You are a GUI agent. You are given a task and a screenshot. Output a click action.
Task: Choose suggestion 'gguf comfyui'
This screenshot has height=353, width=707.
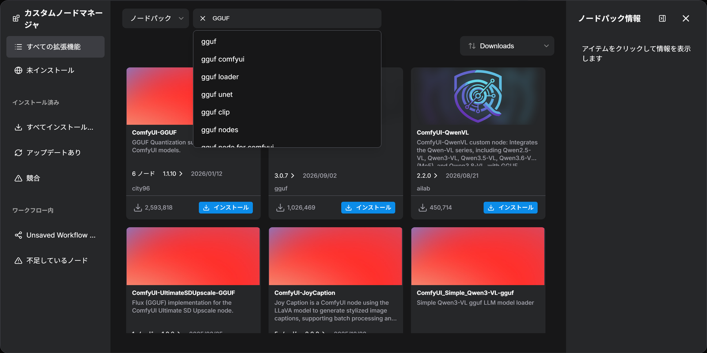tap(287, 59)
